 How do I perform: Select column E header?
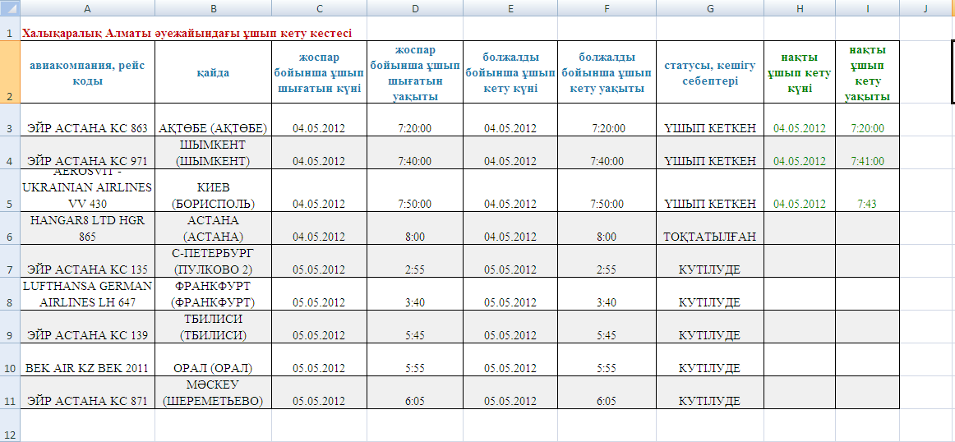[x=510, y=8]
